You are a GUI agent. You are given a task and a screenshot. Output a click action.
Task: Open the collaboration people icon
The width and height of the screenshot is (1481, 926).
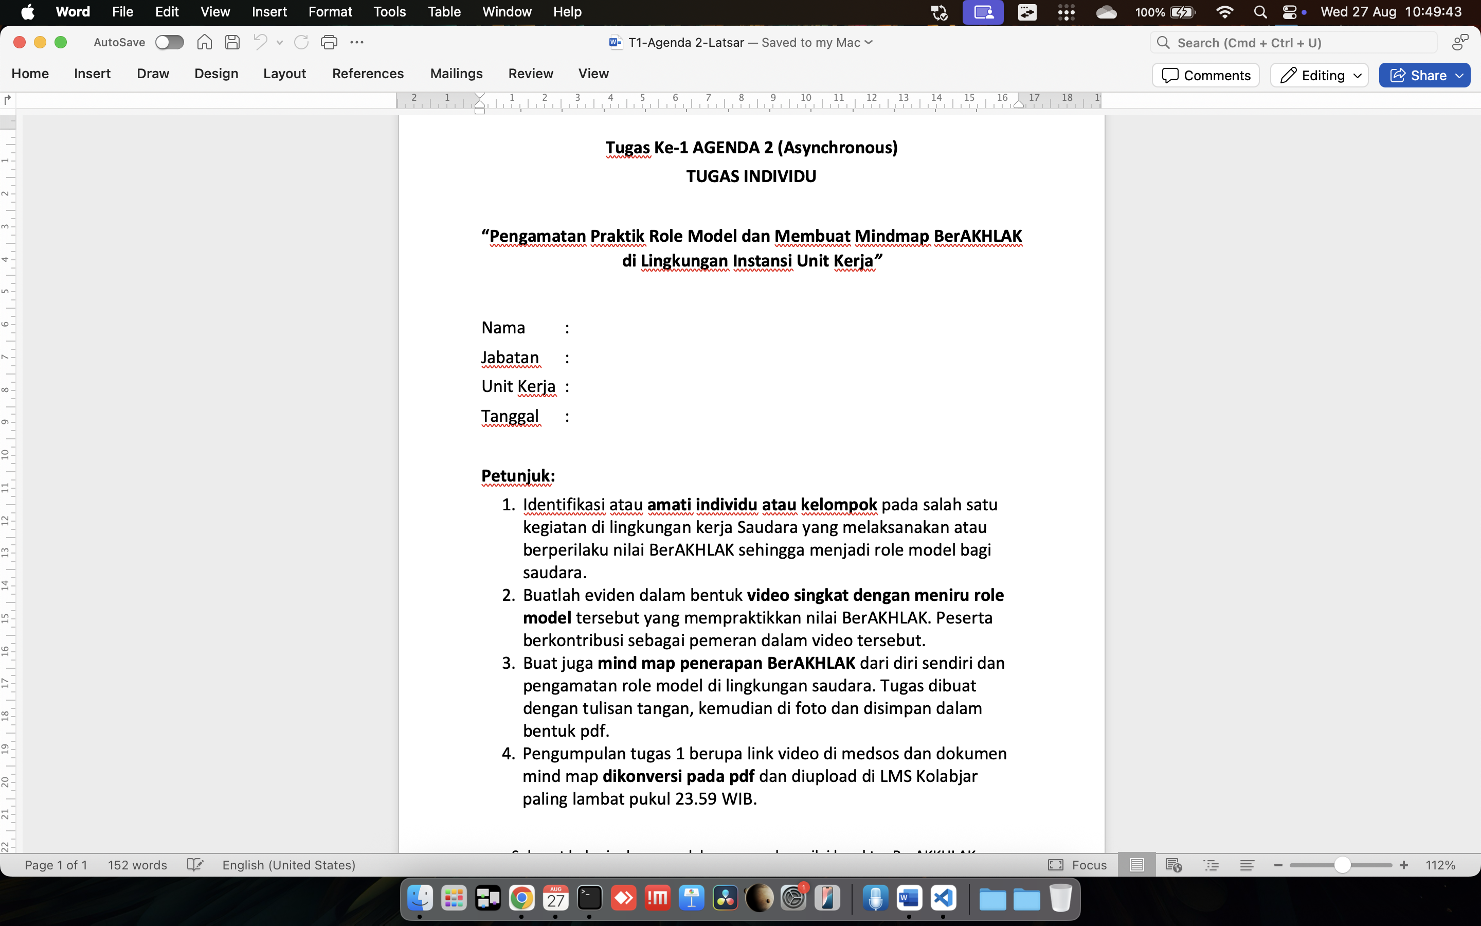(x=1459, y=42)
